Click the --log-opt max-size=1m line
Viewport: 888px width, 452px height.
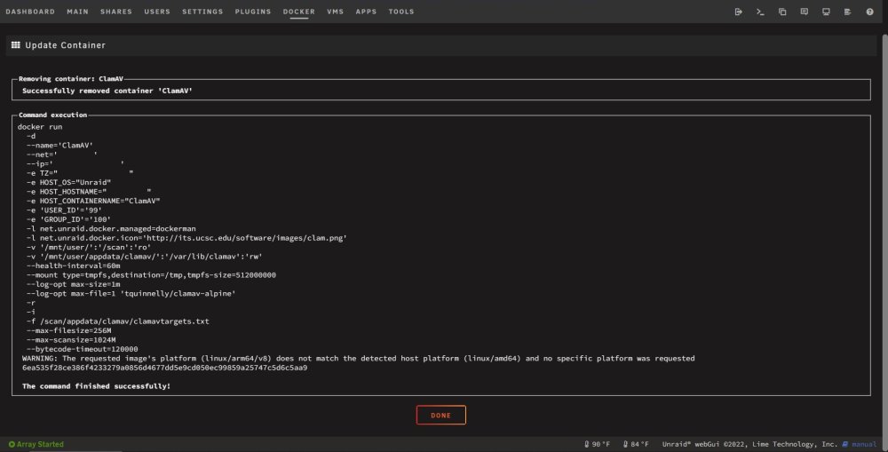pos(73,284)
